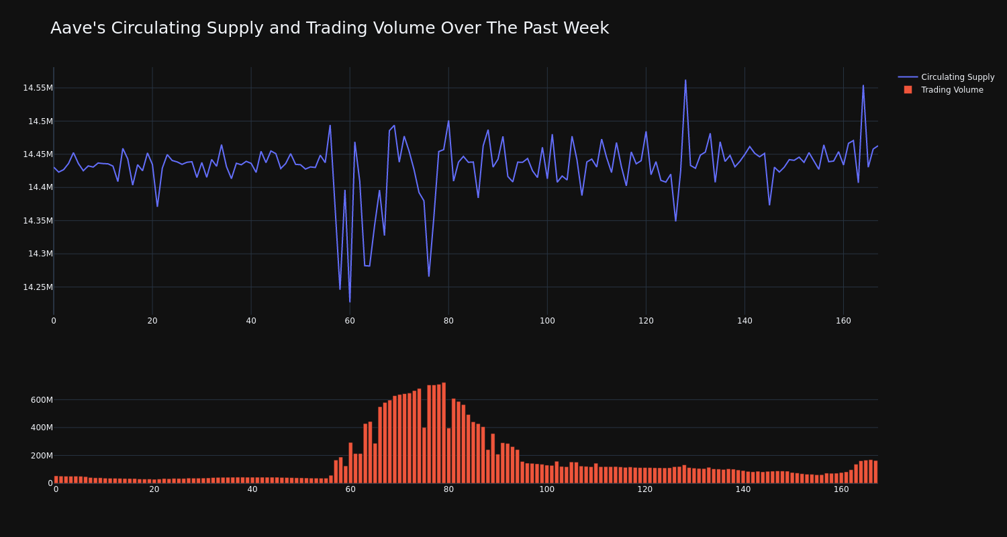
Task: Click the 14.25M y-axis label
Action: coord(38,287)
